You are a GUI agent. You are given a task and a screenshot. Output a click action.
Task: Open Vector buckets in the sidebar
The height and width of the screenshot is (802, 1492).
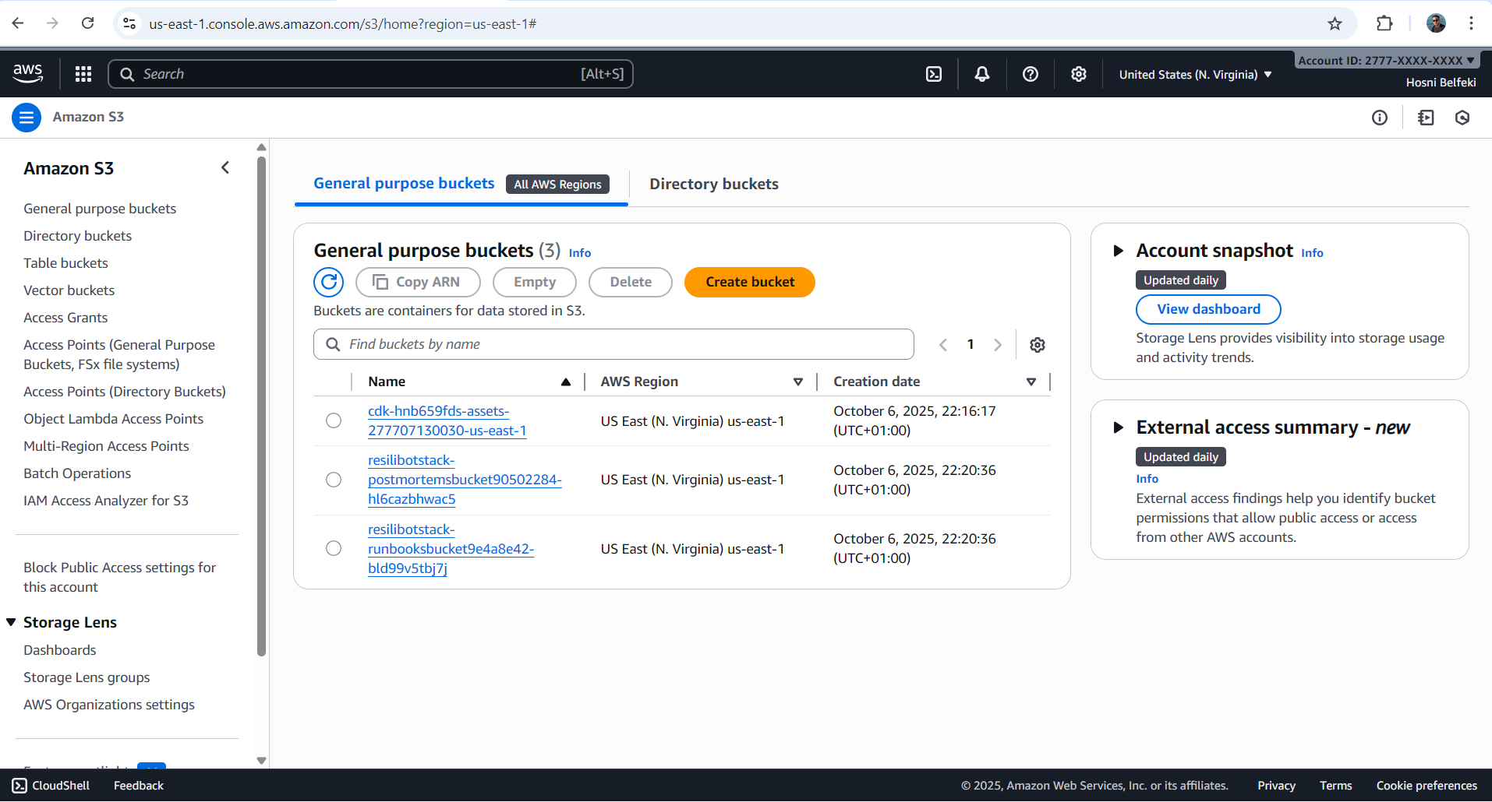(x=69, y=290)
